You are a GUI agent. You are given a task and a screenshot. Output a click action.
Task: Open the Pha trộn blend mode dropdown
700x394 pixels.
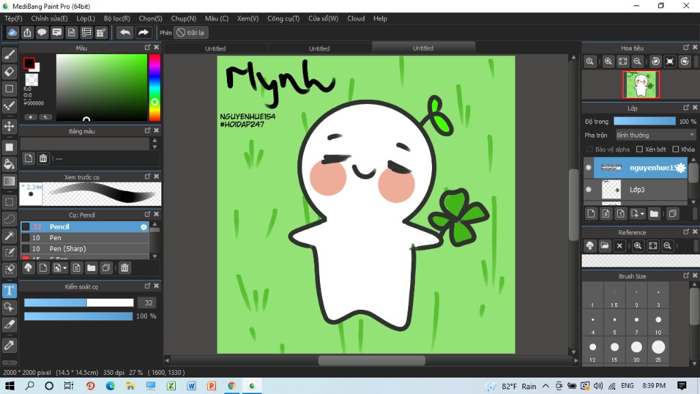pyautogui.click(x=655, y=135)
